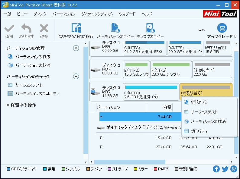Click サーフェステスト in the left panel
Screen dimensions: 240x179
click(29, 85)
